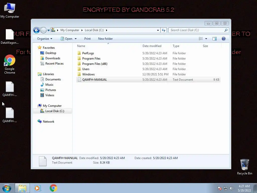Image resolution: width=257 pixels, height=193 pixels.
Task: Select the Program Files folder icon
Action: coord(79,58)
